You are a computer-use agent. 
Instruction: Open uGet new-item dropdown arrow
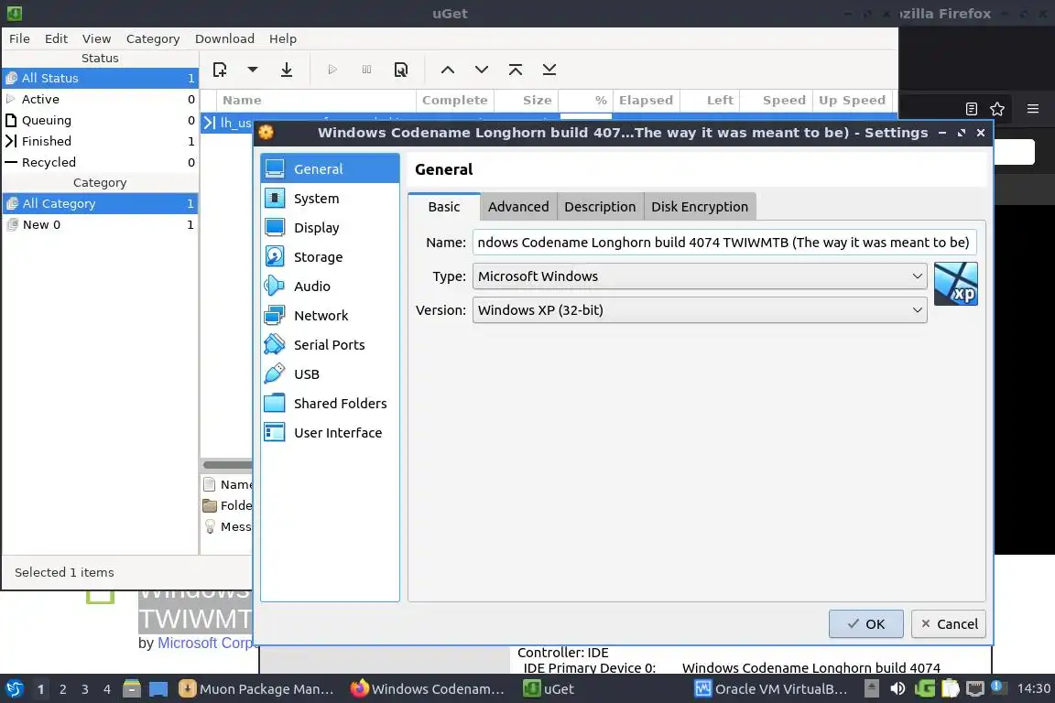[253, 70]
